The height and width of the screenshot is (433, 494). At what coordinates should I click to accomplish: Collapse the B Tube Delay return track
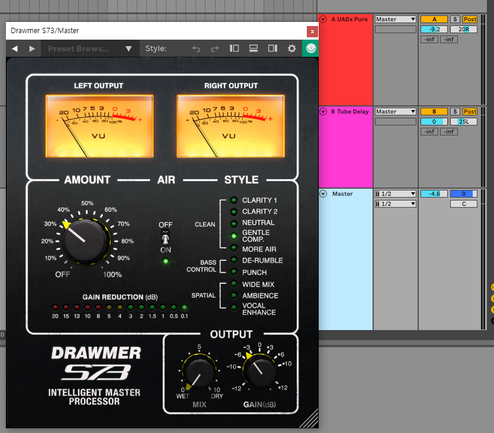323,111
